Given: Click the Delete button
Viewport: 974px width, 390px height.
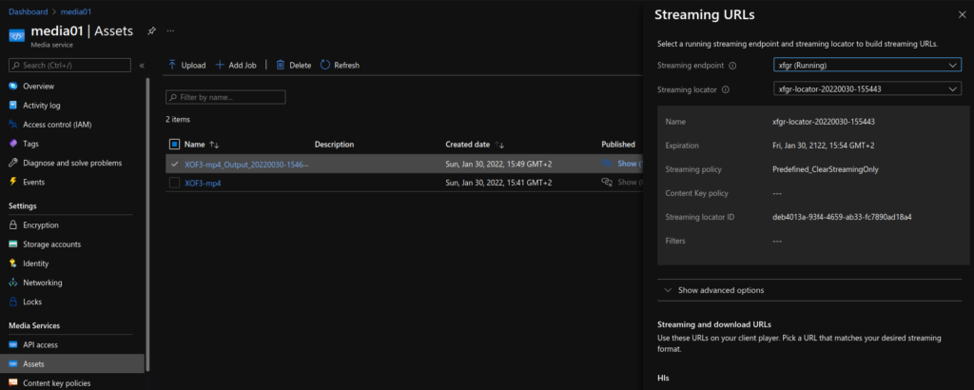Looking at the screenshot, I should click(294, 66).
